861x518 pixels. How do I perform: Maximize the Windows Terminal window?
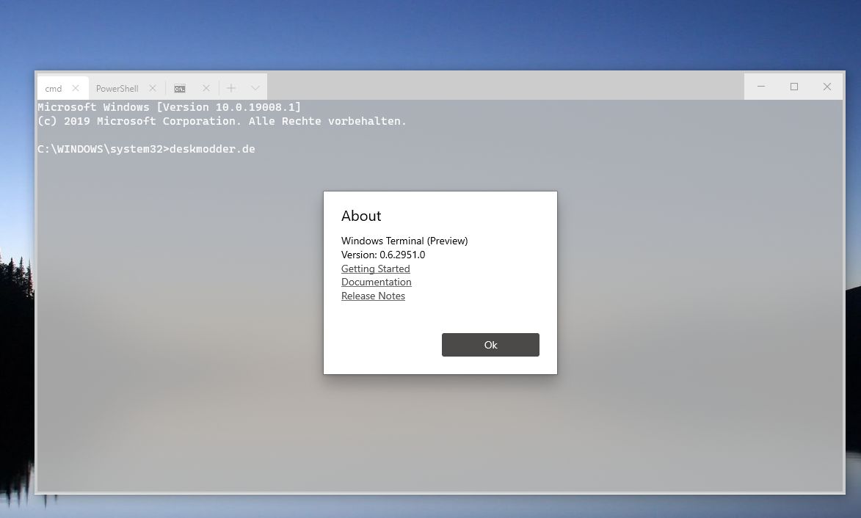tap(794, 87)
